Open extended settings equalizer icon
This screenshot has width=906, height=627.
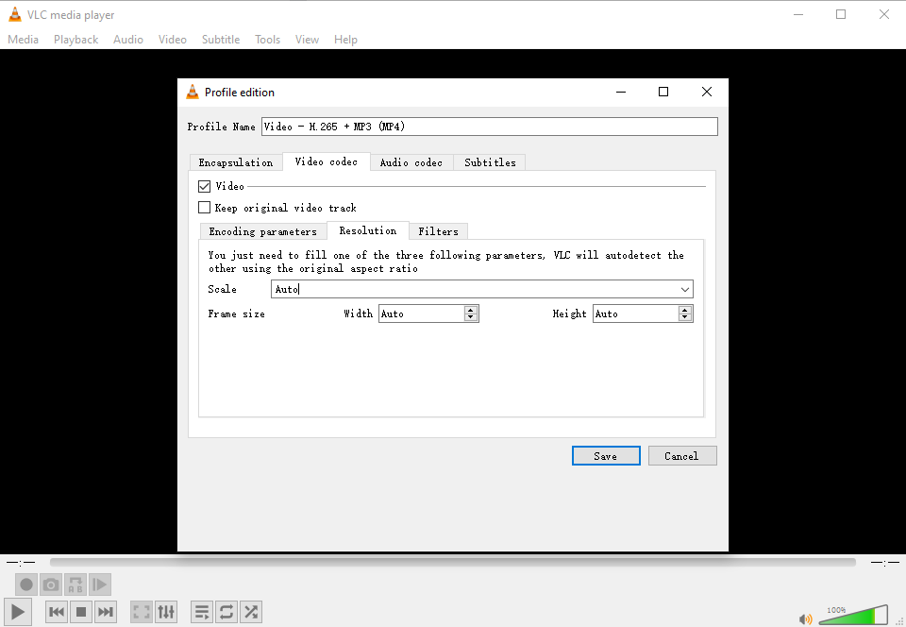(166, 612)
